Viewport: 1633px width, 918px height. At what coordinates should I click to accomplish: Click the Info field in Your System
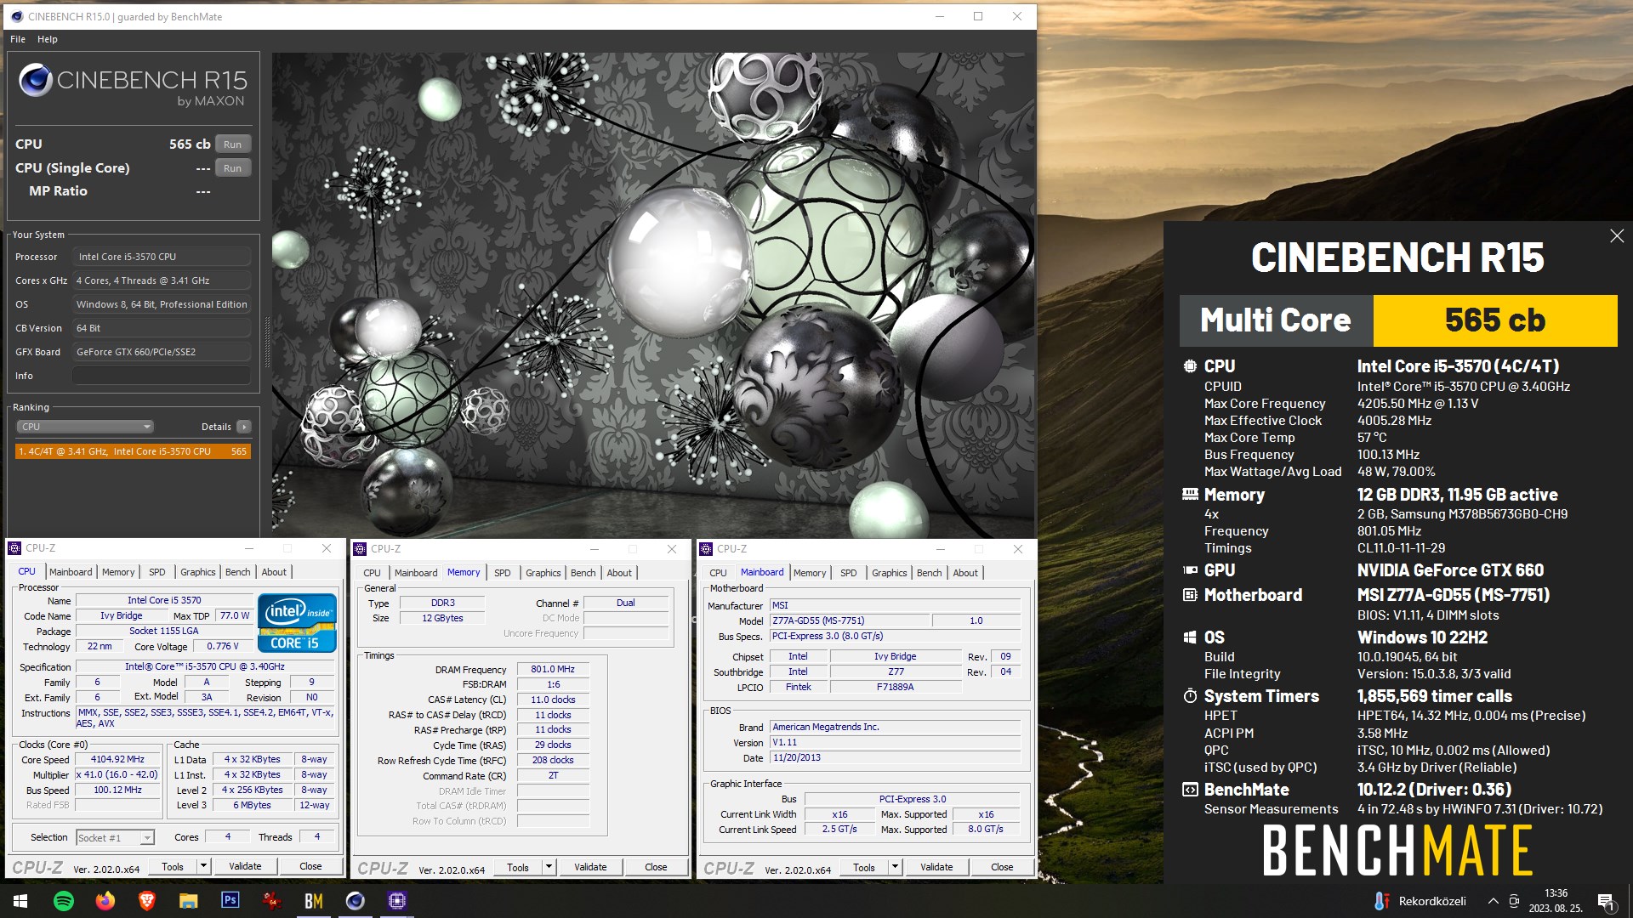tap(162, 376)
